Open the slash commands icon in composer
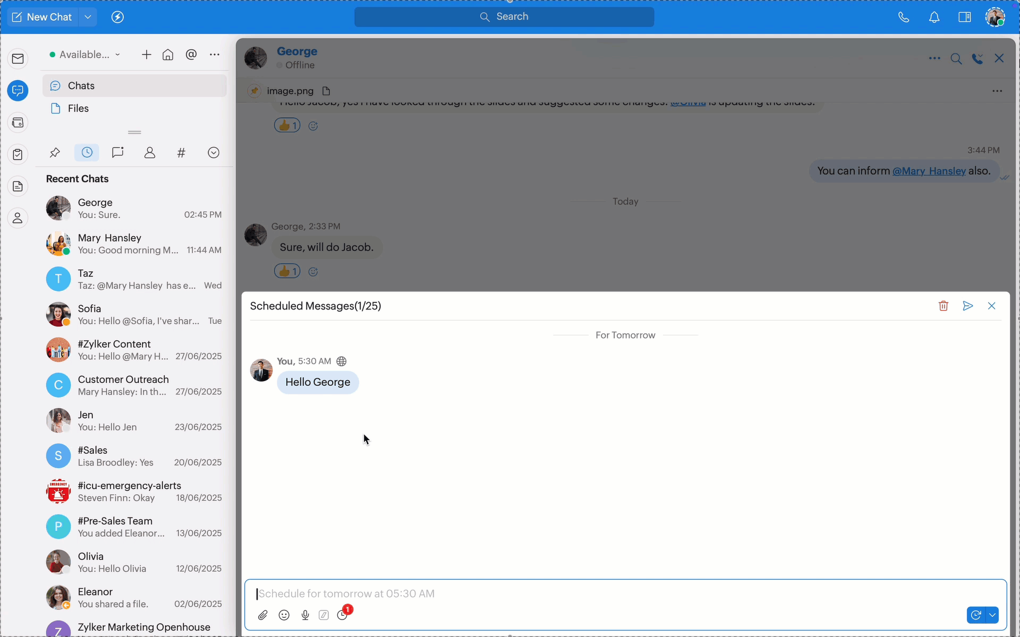 tap(324, 615)
